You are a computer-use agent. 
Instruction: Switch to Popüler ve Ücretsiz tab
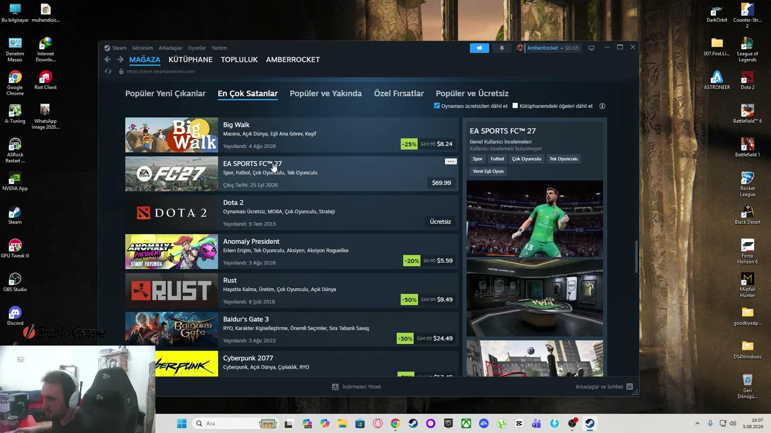(x=472, y=93)
